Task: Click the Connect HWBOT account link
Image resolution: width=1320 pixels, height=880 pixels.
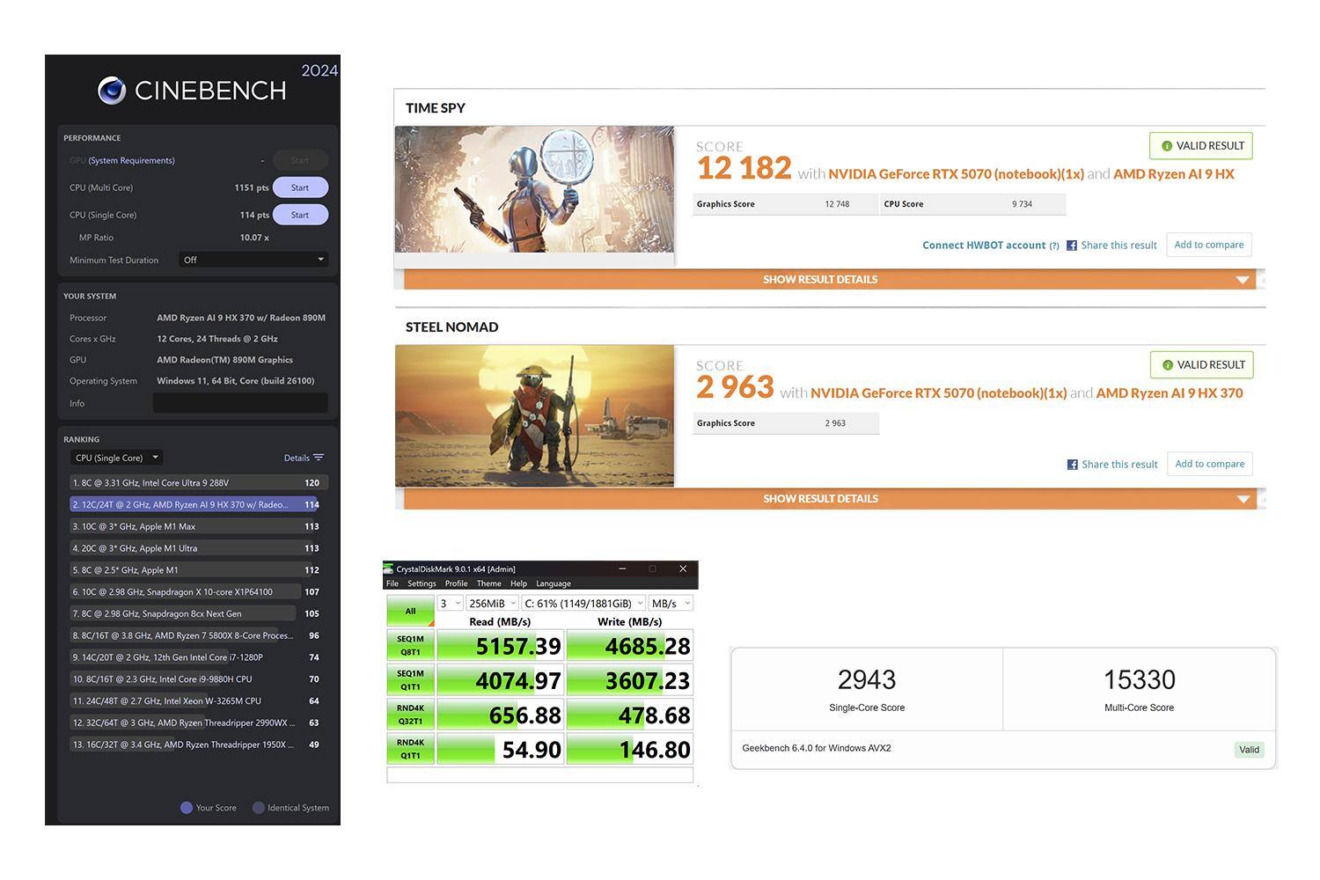Action: click(x=984, y=246)
